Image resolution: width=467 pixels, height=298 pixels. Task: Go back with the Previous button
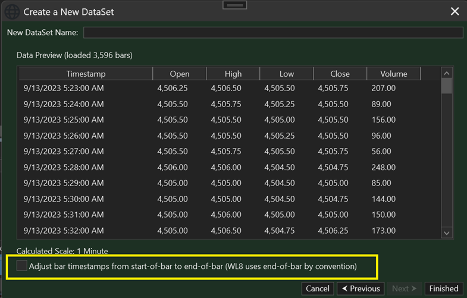[x=360, y=288]
